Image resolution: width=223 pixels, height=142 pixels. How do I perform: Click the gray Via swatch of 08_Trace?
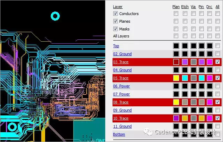click(193, 102)
